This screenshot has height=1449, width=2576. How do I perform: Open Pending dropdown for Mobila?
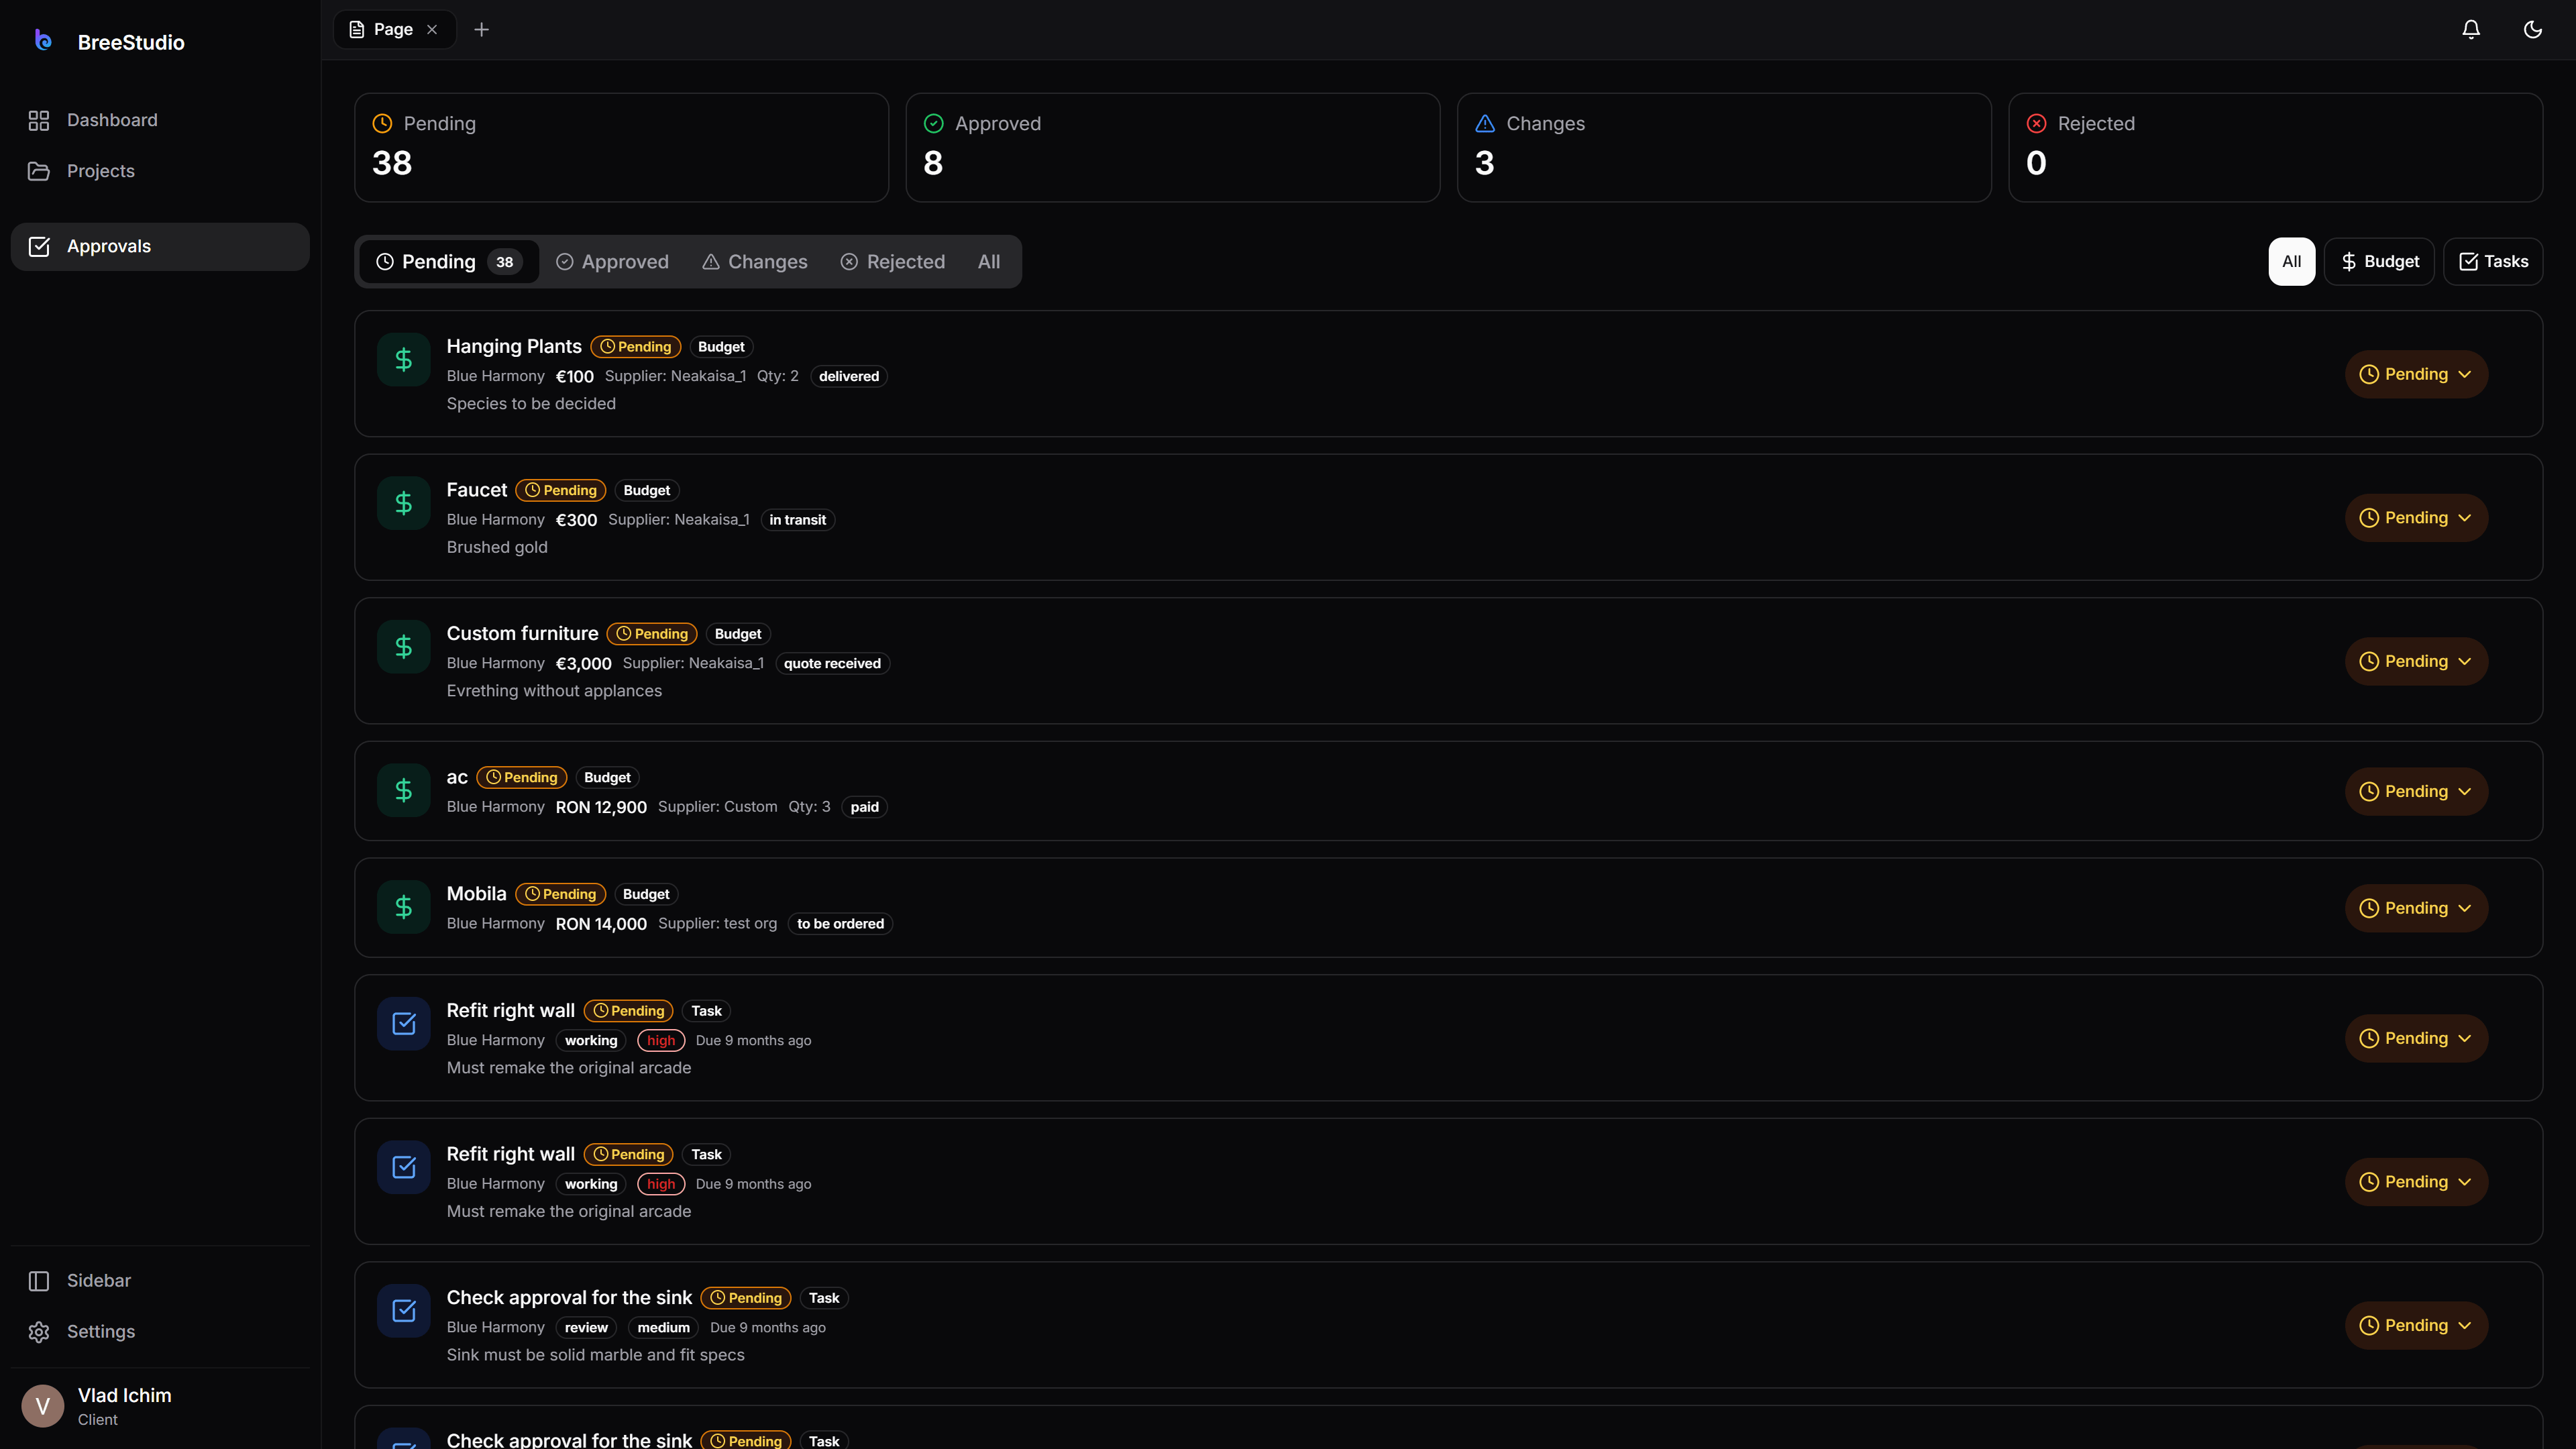pyautogui.click(x=2416, y=908)
